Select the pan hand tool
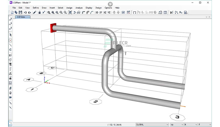Image resolution: width=220 pixels, height=127 pixels. 70,12
